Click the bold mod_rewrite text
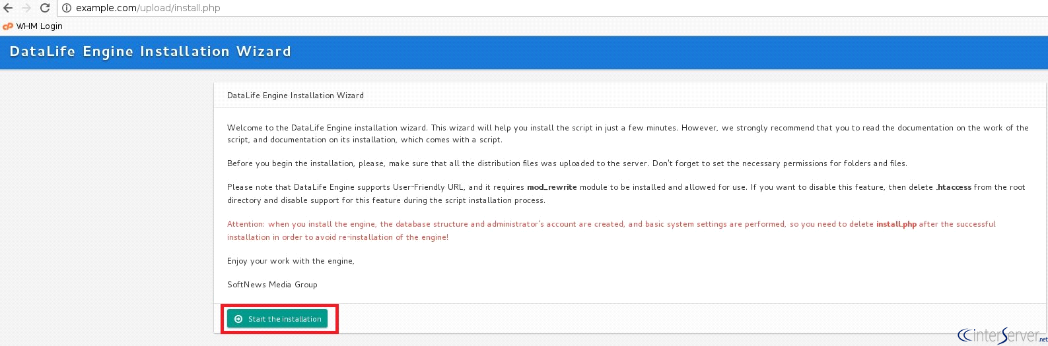Screen dimensions: 1048x346 [x=551, y=187]
